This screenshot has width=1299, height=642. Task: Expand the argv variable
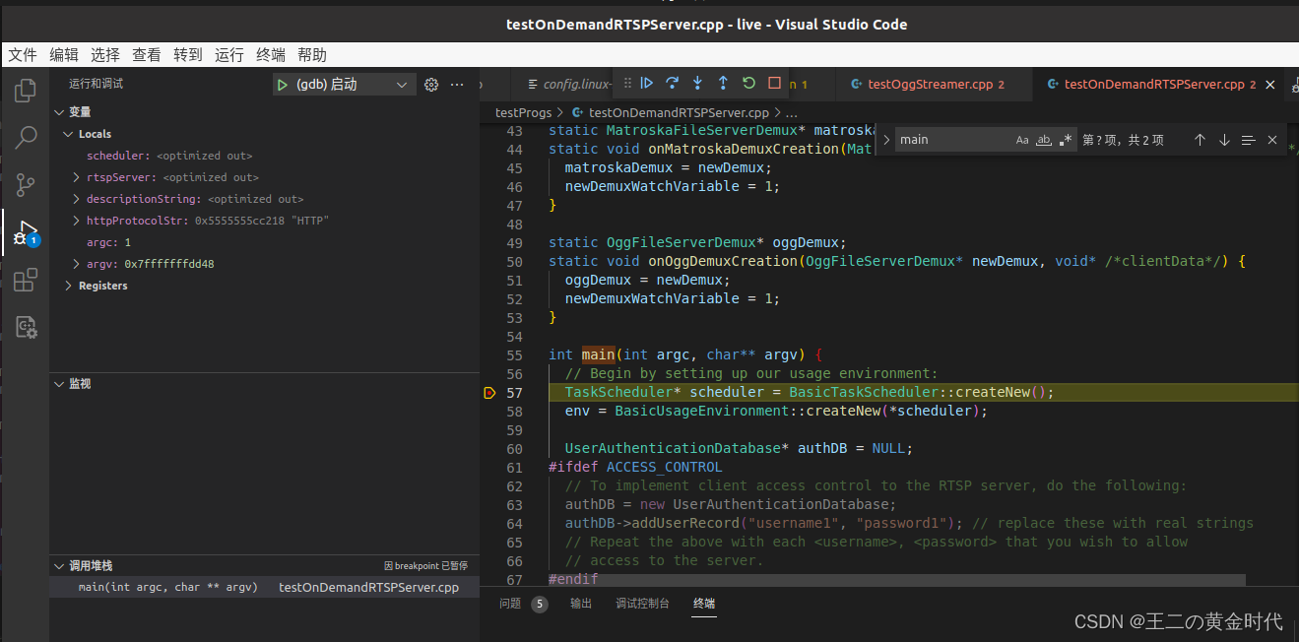click(x=77, y=264)
